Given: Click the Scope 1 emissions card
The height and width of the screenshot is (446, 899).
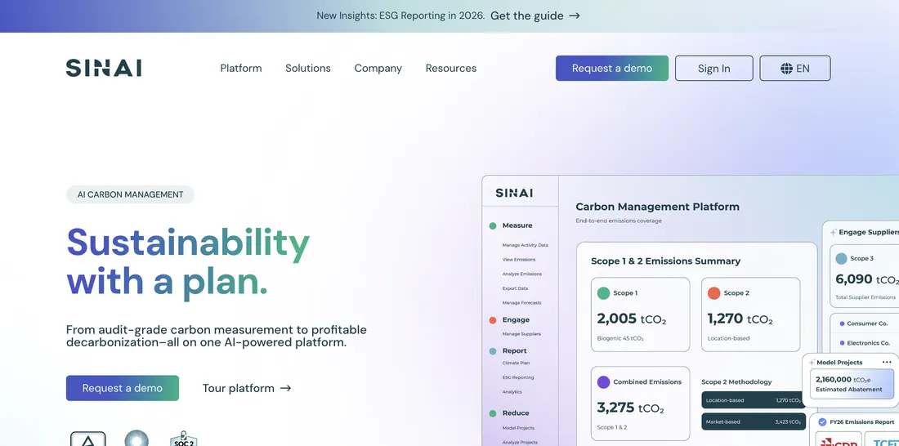Looking at the screenshot, I should coord(640,314).
